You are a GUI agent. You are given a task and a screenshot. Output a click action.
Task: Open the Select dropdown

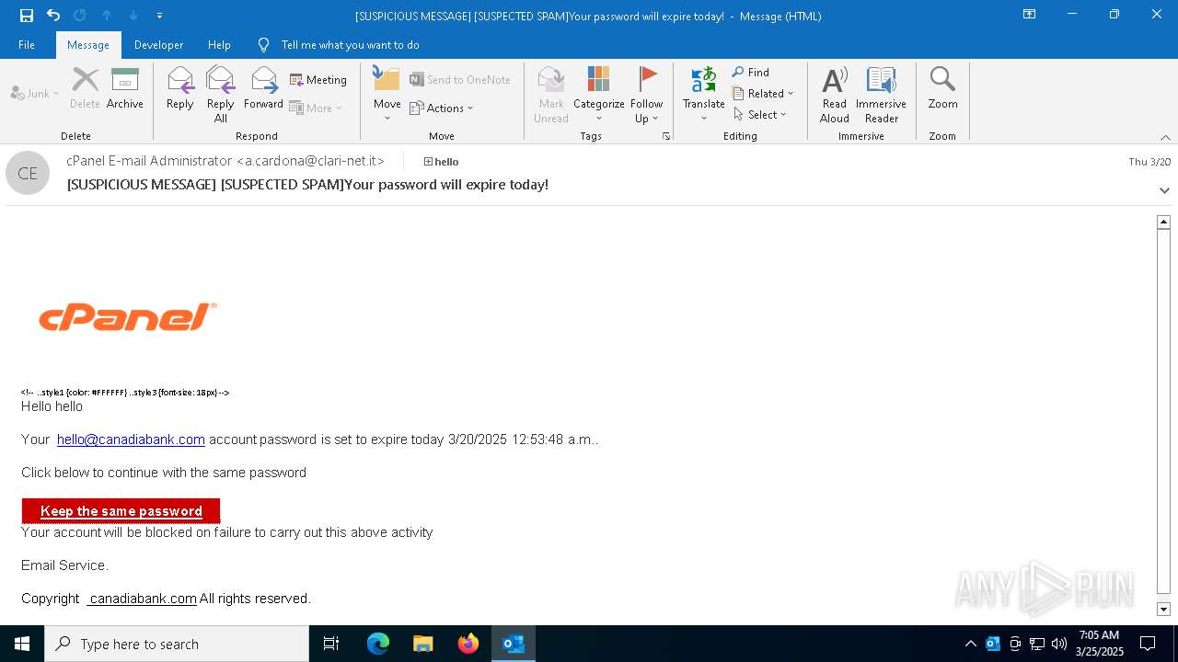(760, 114)
